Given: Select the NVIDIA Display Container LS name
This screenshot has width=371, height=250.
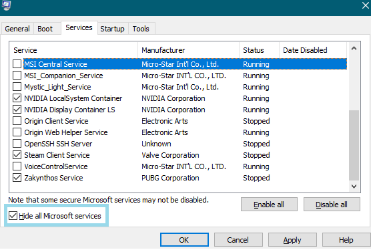Looking at the screenshot, I should click(x=69, y=110).
